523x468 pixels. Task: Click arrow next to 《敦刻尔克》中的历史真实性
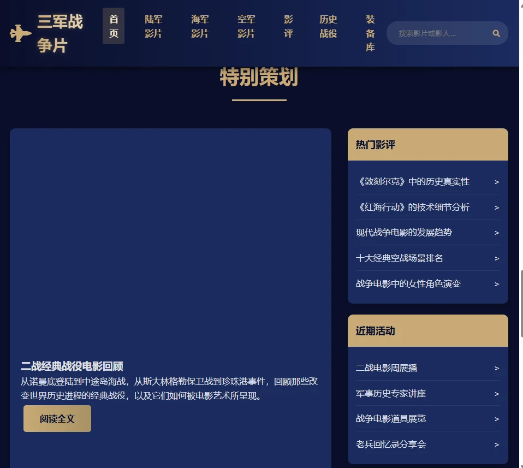click(496, 182)
